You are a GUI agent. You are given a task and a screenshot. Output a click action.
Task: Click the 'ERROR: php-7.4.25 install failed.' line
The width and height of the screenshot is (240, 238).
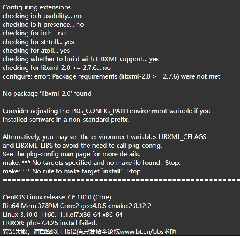[x=50, y=223]
